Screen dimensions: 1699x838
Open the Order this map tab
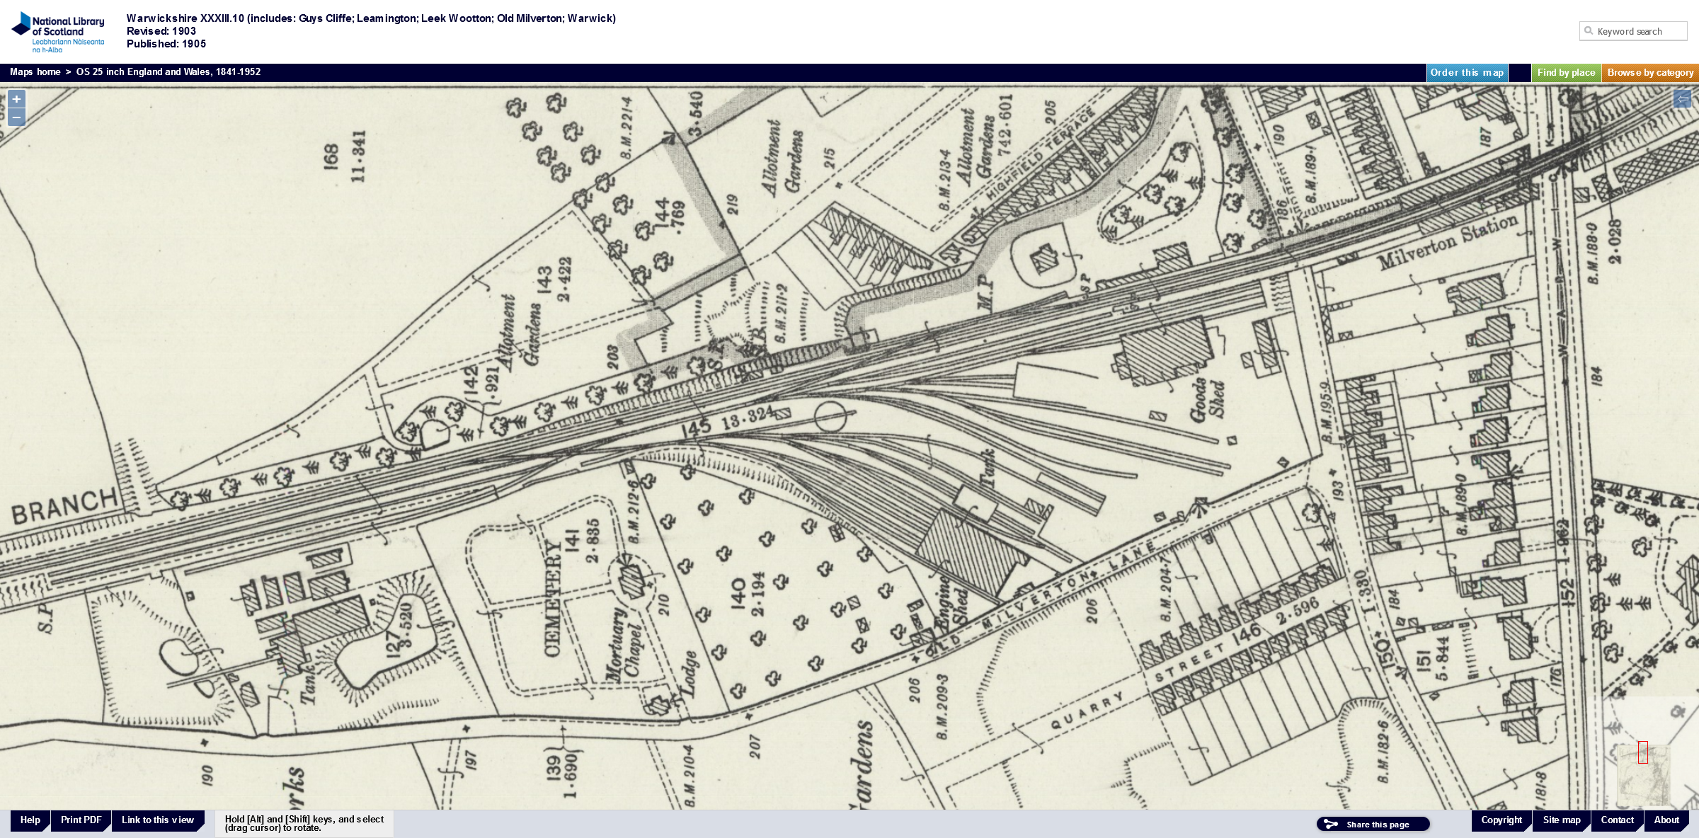click(1467, 73)
